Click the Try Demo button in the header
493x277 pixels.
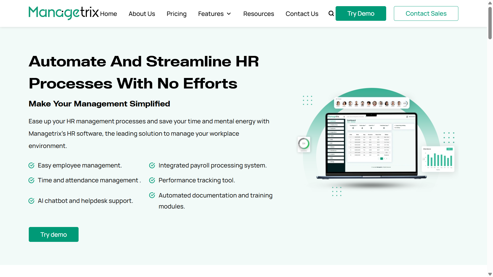click(x=361, y=13)
